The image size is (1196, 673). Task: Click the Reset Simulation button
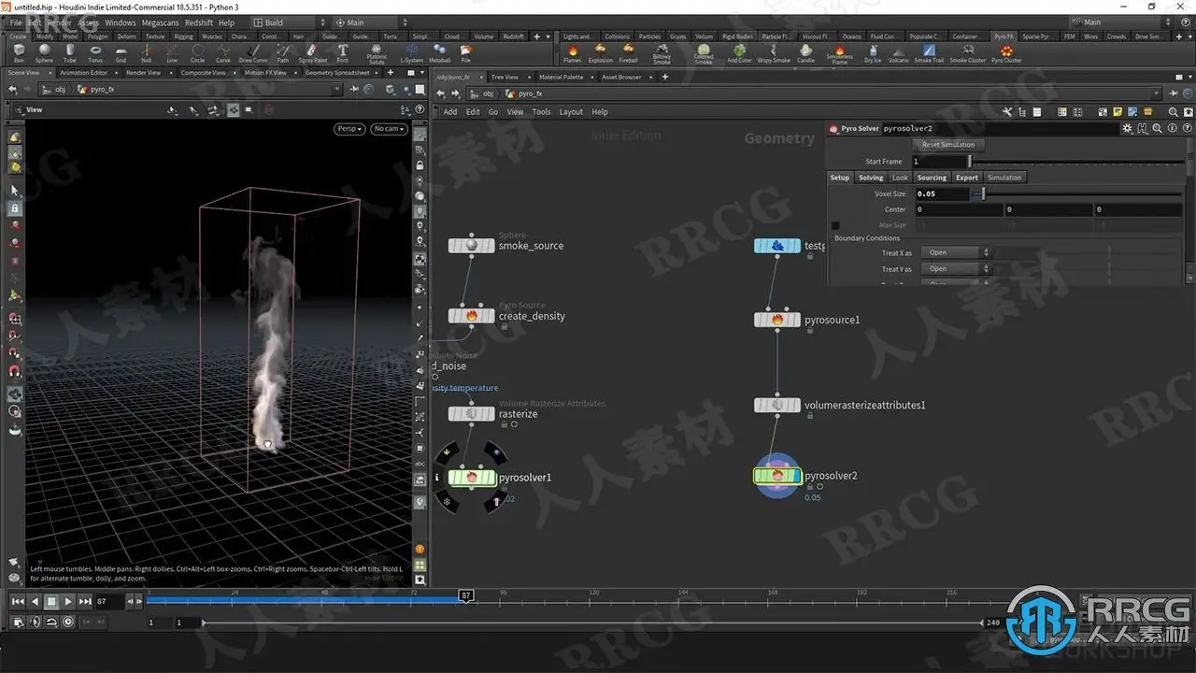[x=947, y=145]
